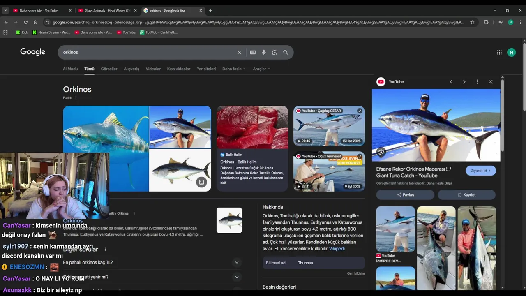This screenshot has height=296, width=526.
Task: Click the Bilimsel adı Thunnus row
Action: 314,263
